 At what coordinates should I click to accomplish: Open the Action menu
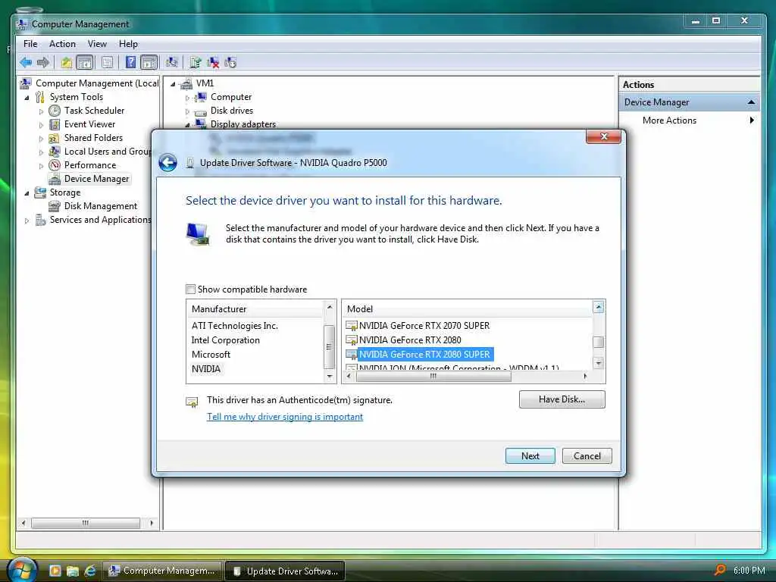click(62, 43)
